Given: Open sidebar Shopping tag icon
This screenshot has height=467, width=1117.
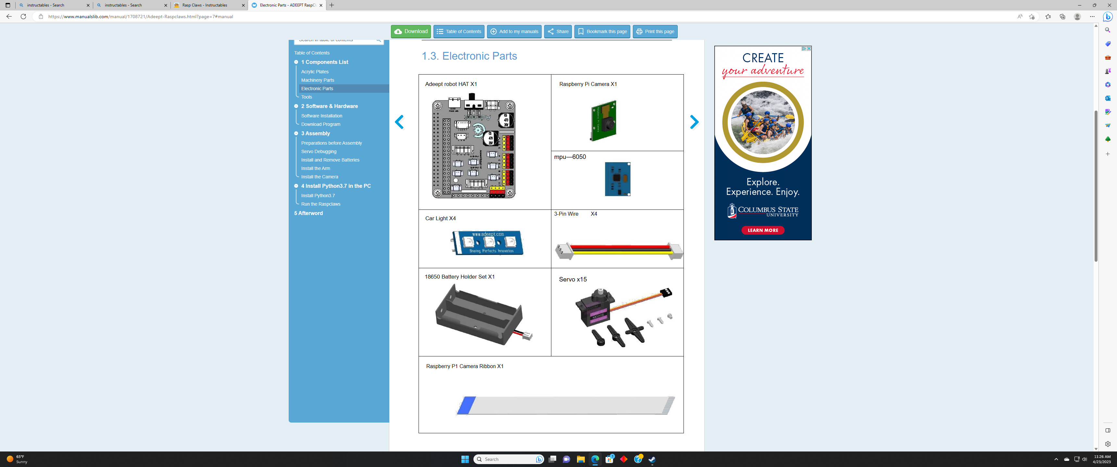Looking at the screenshot, I should (x=1108, y=44).
